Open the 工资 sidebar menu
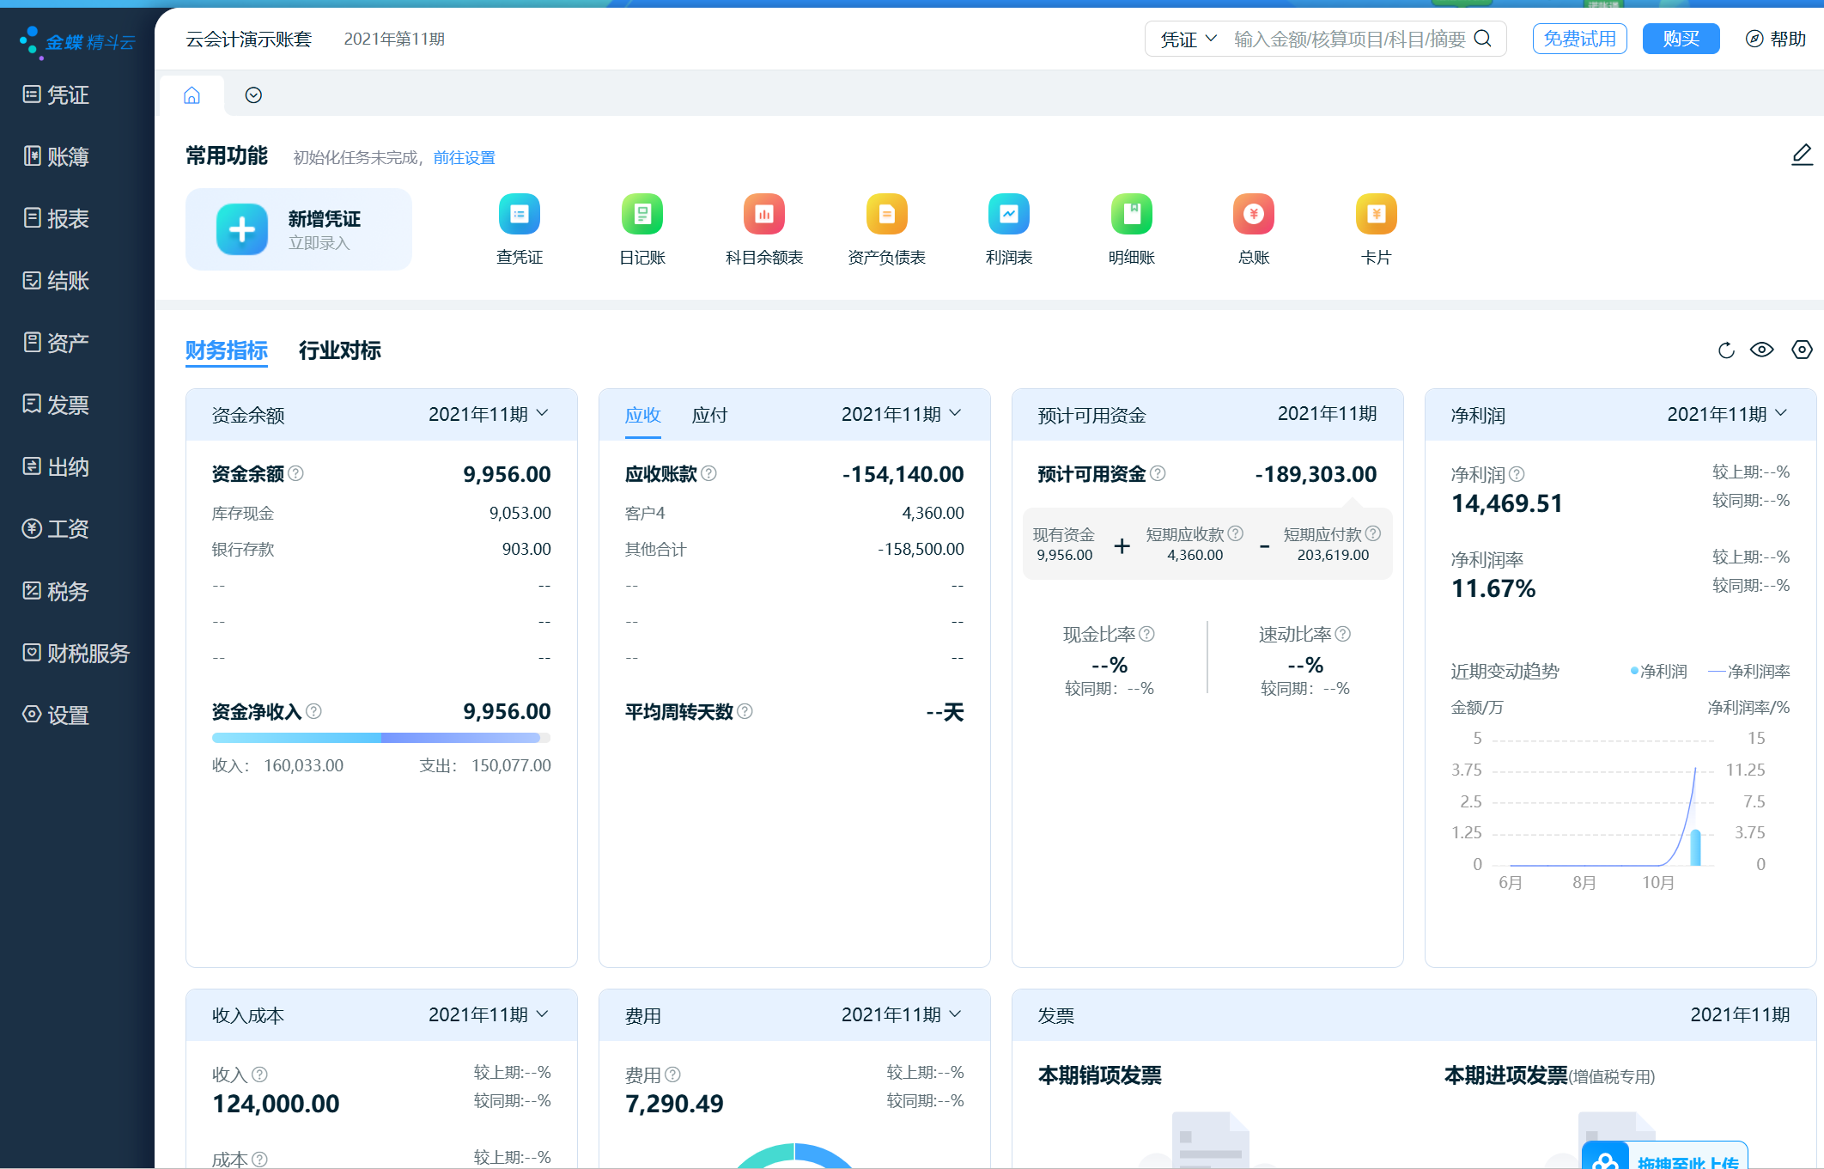Screen dimensions: 1824x1169 [x=57, y=528]
